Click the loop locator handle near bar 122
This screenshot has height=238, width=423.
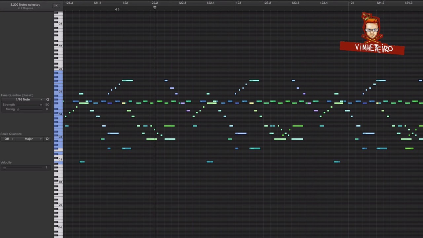[117, 9]
